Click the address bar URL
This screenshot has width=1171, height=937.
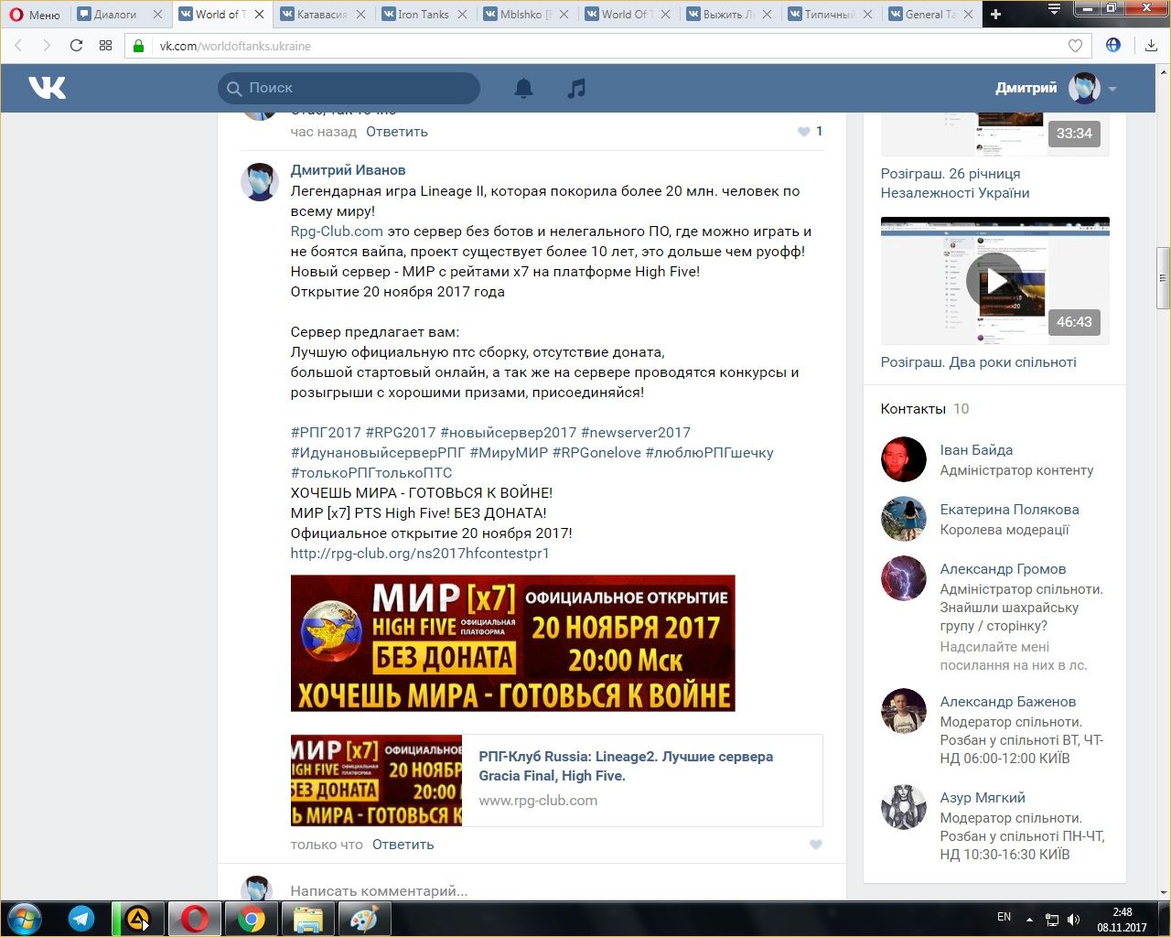pyautogui.click(x=235, y=46)
